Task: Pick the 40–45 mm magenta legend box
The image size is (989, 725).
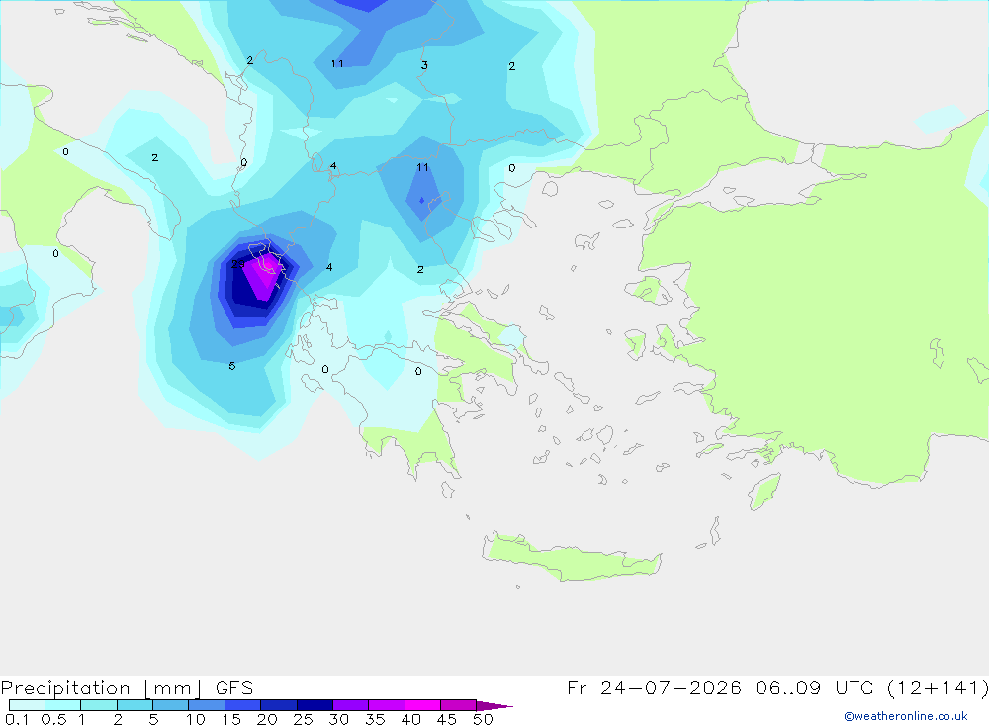Action: point(422,705)
